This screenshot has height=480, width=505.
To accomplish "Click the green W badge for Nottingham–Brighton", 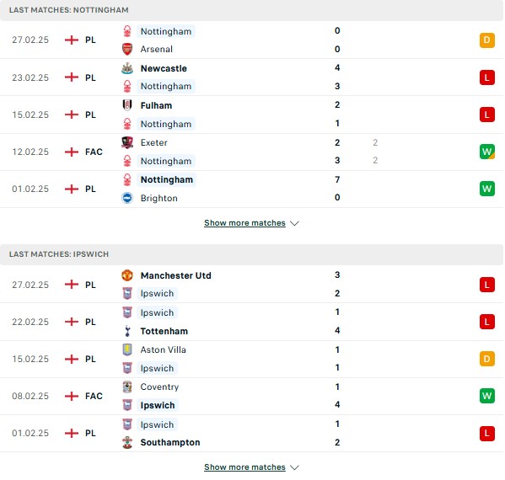I will [487, 189].
